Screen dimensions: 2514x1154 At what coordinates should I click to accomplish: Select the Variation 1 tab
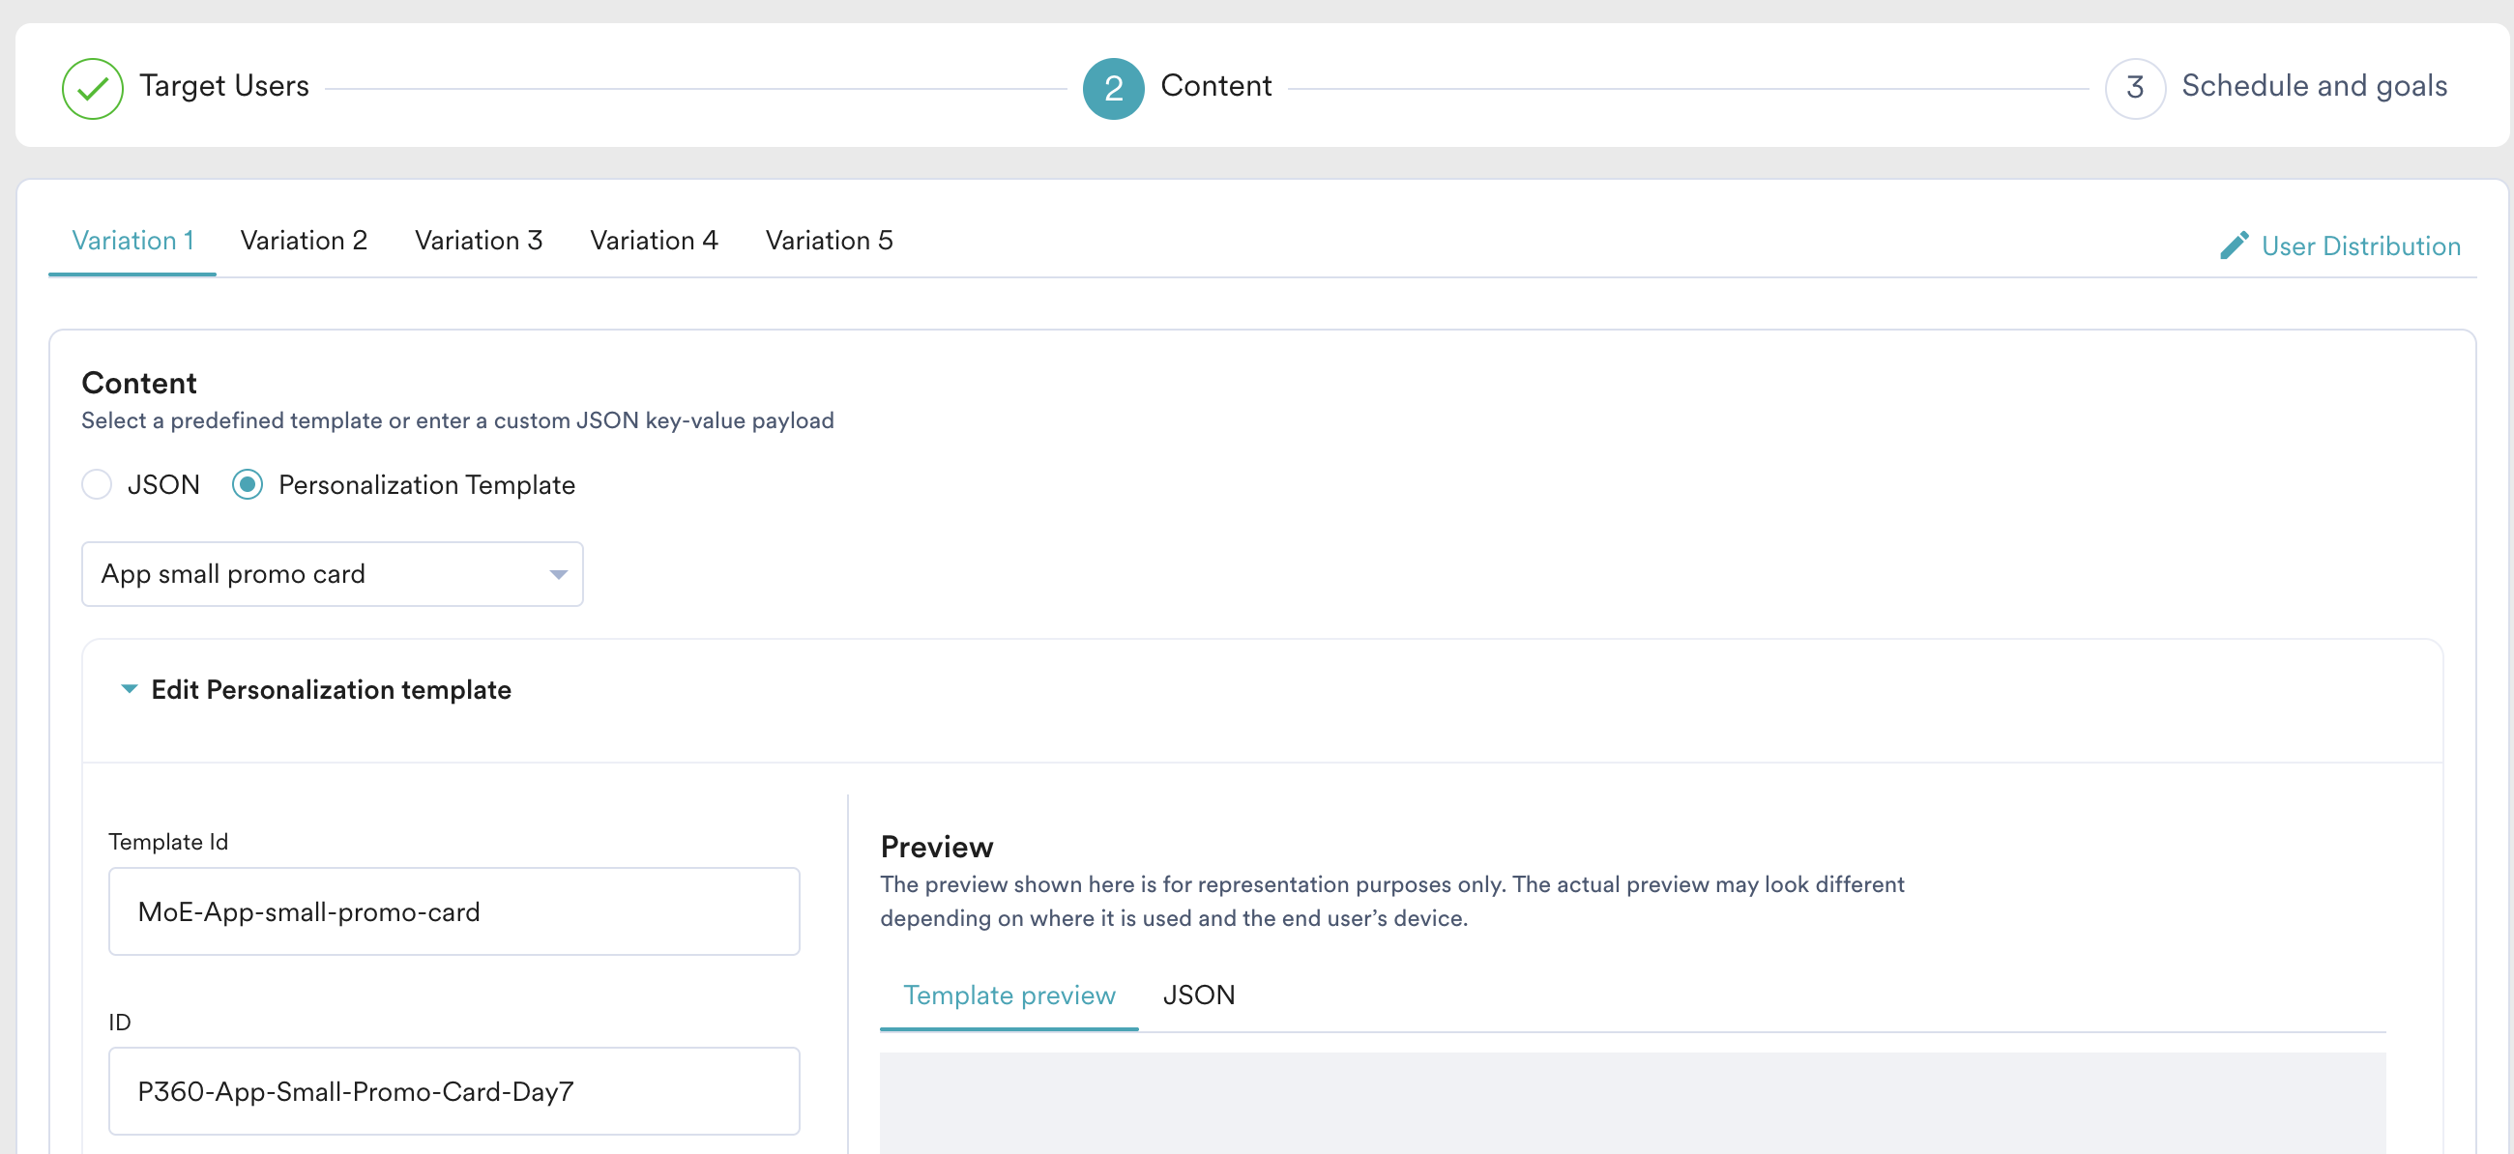[x=132, y=241]
